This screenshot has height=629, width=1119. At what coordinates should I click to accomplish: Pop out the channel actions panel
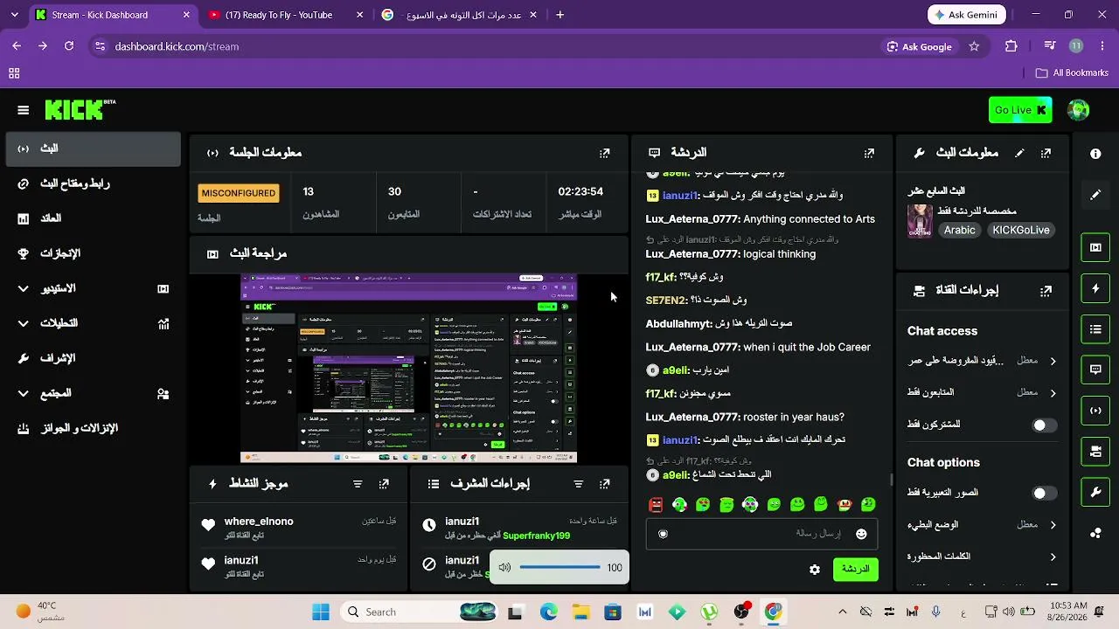[1046, 291]
